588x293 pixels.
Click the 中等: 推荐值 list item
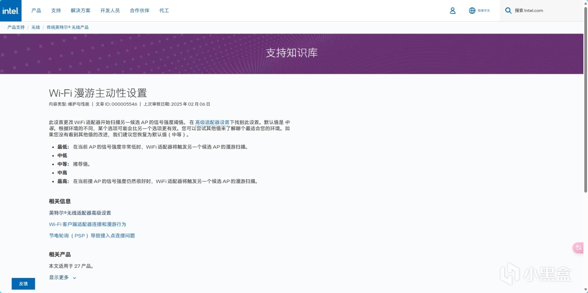(74, 164)
